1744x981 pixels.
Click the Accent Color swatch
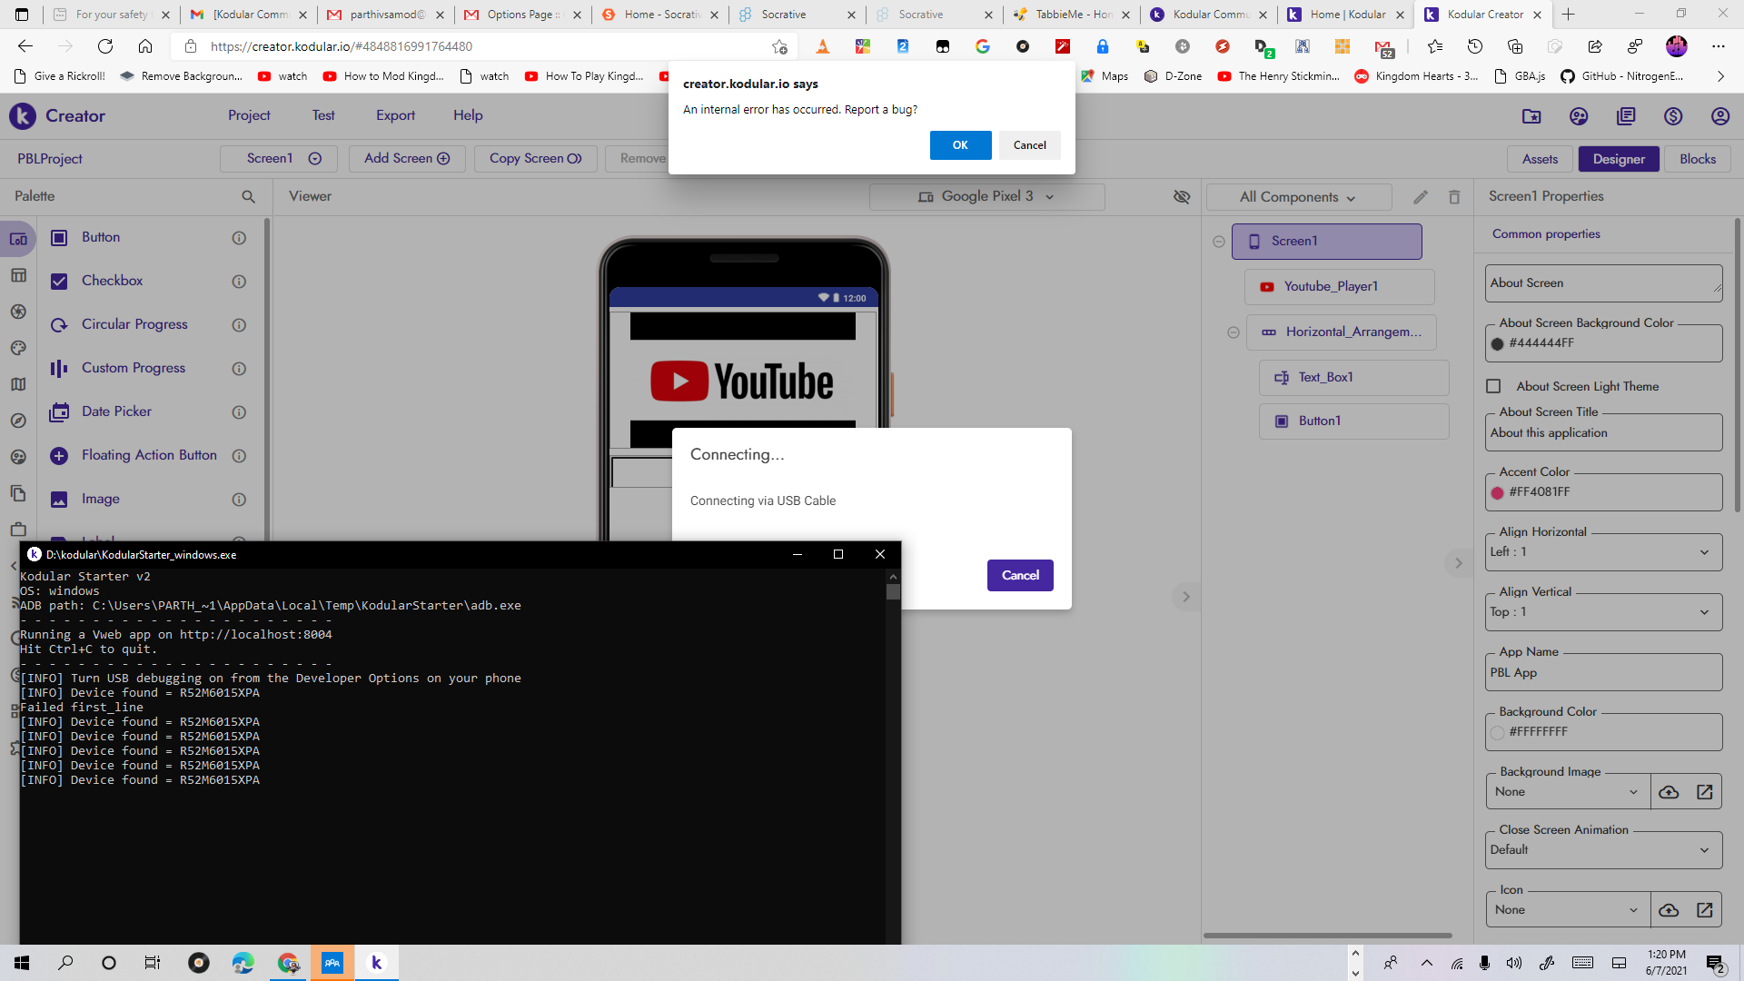coord(1498,493)
